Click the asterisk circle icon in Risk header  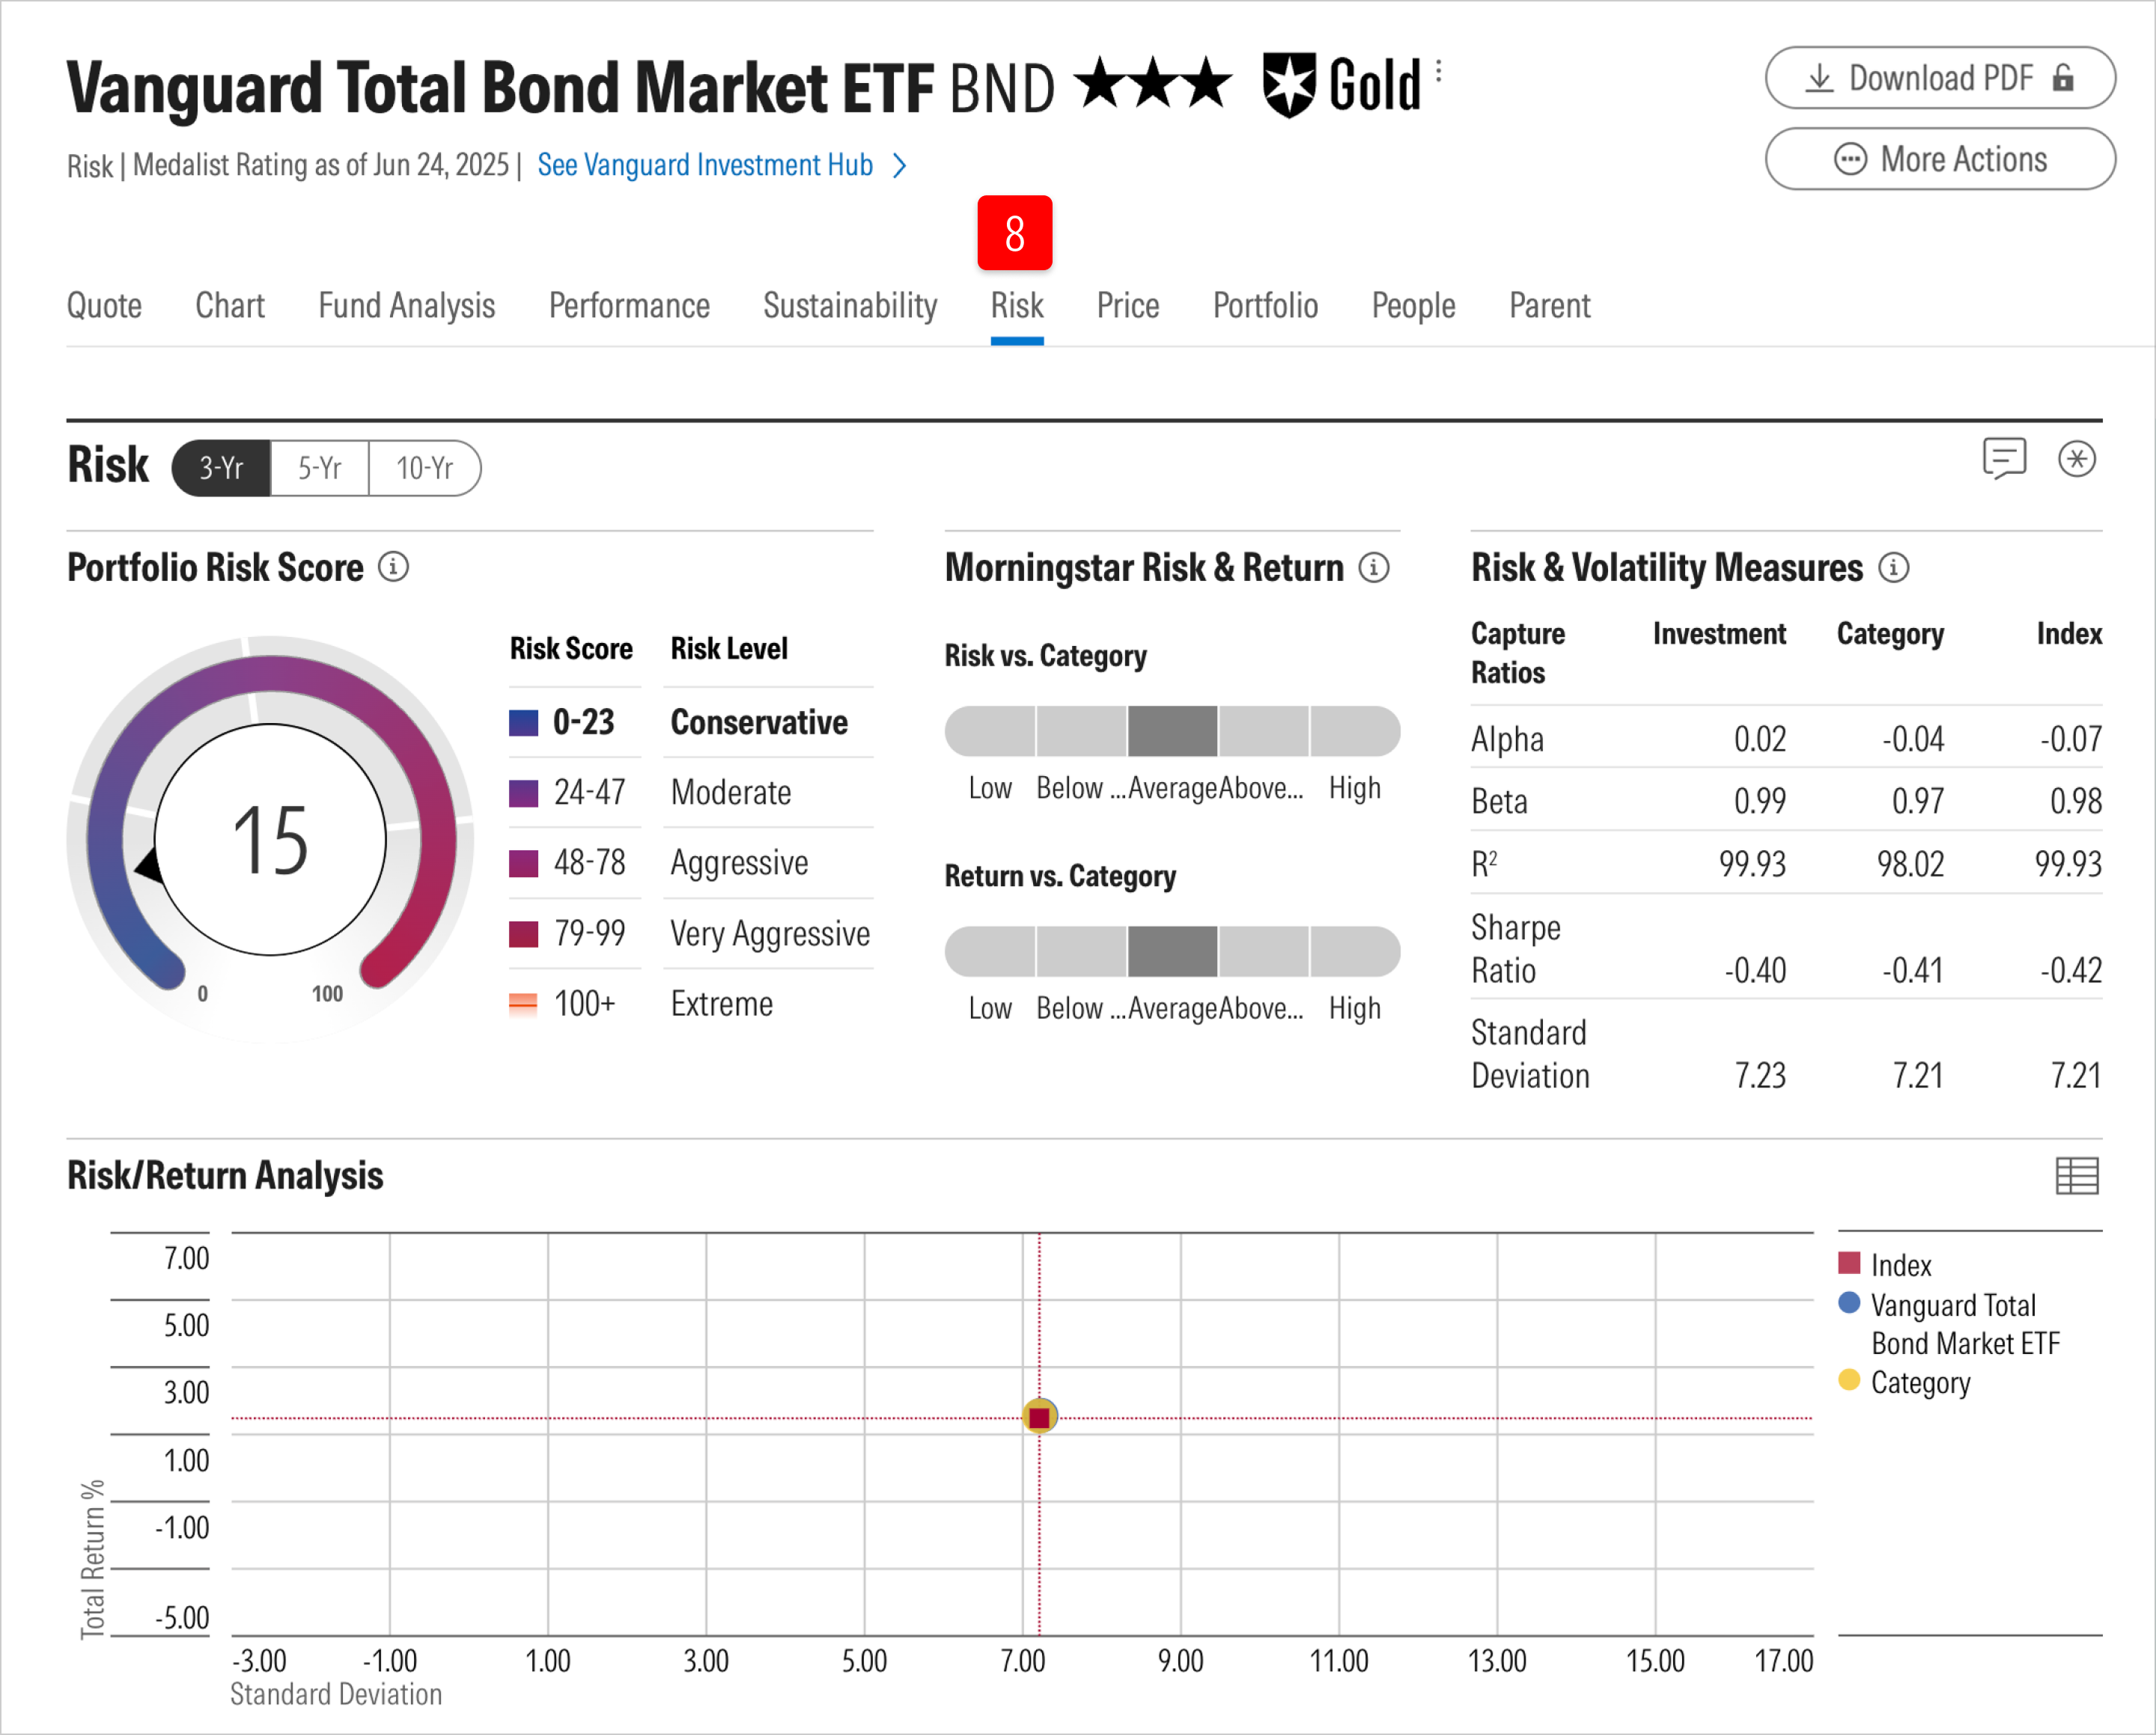point(2077,459)
